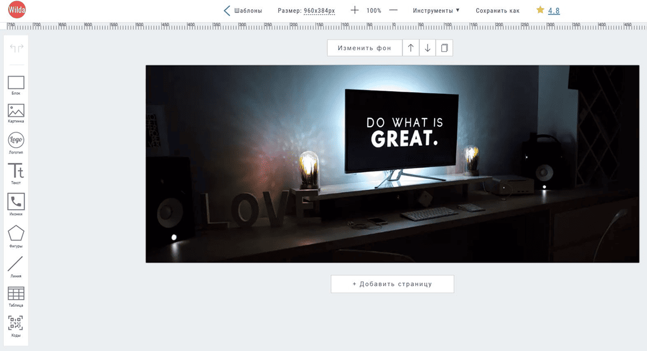Open Сохранить как save menu
Image resolution: width=647 pixels, height=351 pixels.
coord(498,10)
